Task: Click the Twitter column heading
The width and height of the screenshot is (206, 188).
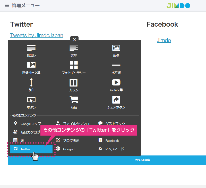Action: [22, 24]
